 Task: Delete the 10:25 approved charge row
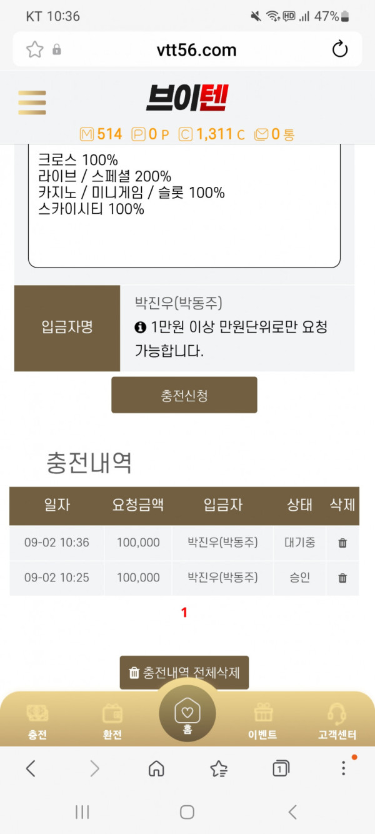(x=342, y=578)
